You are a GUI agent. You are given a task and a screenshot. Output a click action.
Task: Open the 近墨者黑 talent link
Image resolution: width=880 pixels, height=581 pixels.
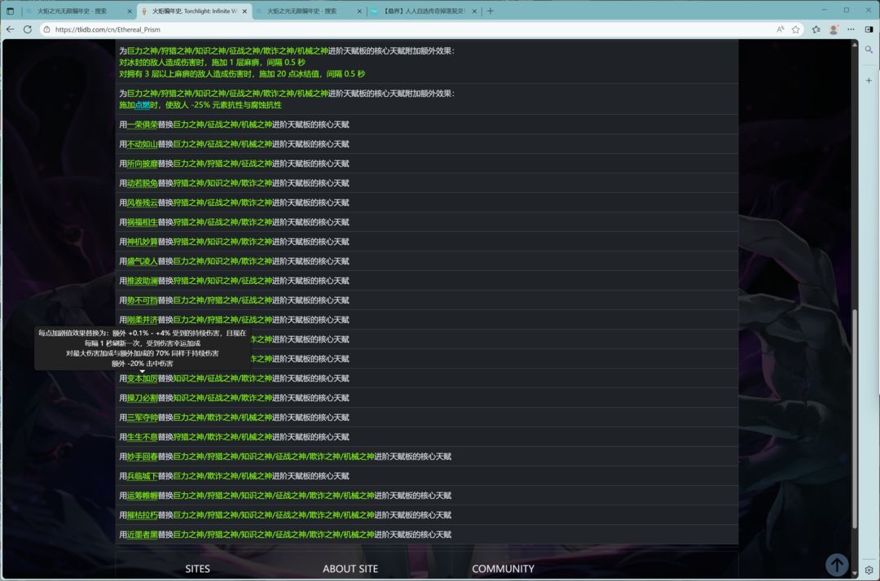142,535
